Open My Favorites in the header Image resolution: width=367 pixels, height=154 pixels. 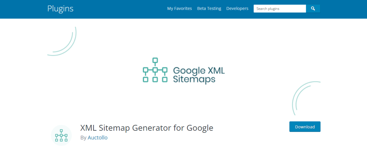(180, 9)
